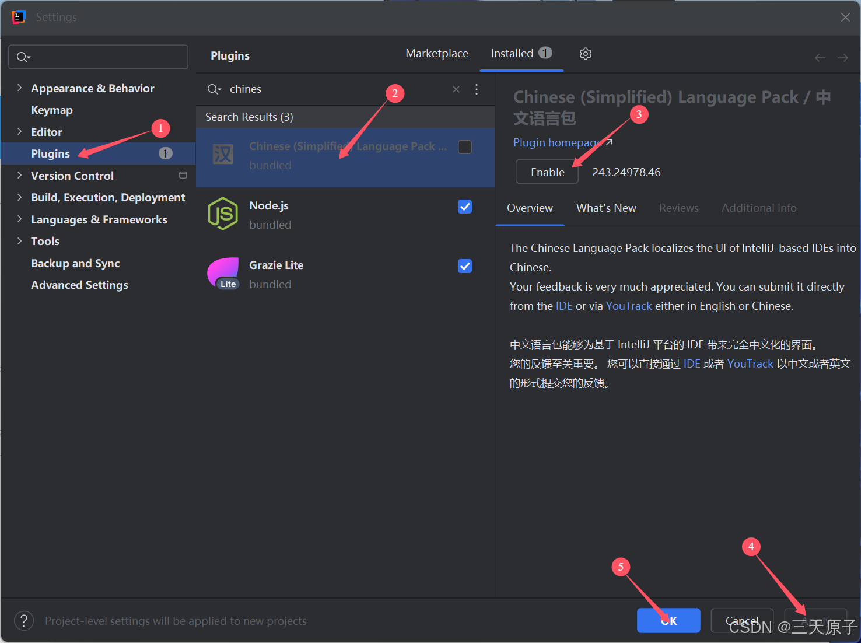Viewport: 861px width, 643px height.
Task: Open the Plugin homepage link
Action: pos(563,143)
